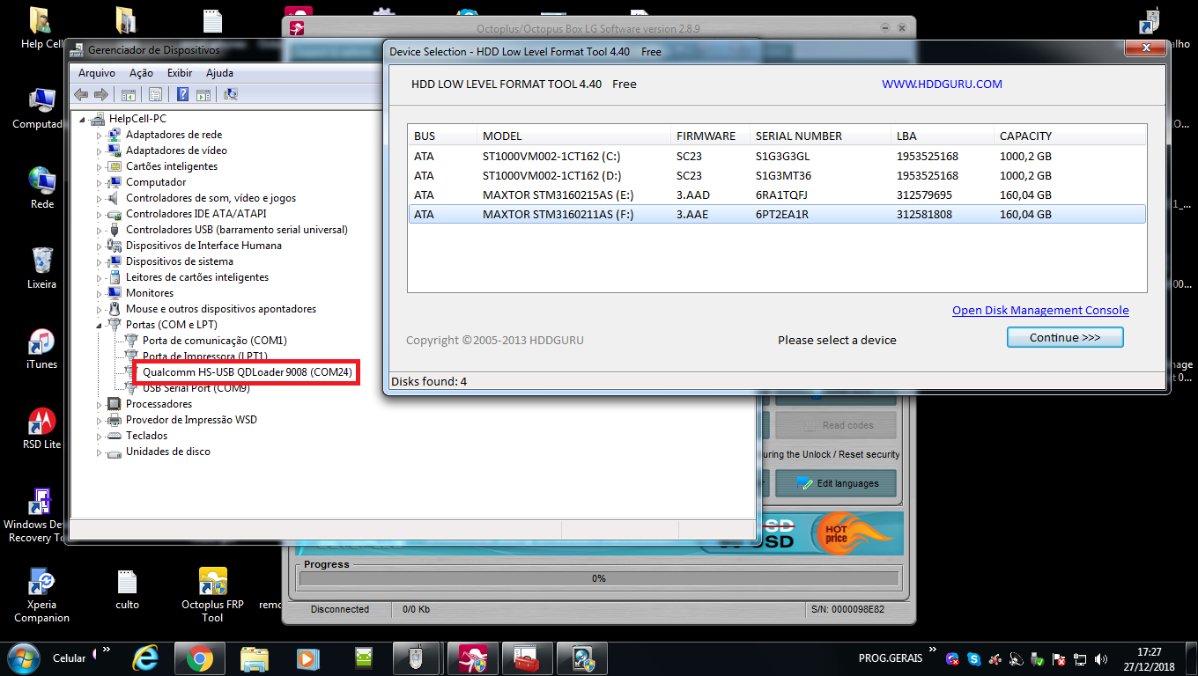Image resolution: width=1198 pixels, height=676 pixels.
Task: Select Cartões inteligentes in the tree
Action: [171, 166]
